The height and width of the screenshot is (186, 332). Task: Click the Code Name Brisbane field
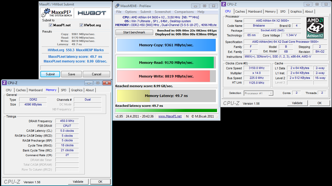259,25
